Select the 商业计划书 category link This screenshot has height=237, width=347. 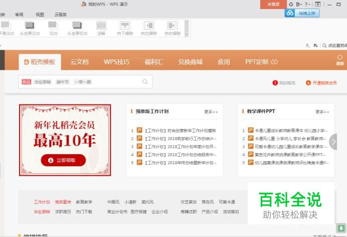point(117,212)
